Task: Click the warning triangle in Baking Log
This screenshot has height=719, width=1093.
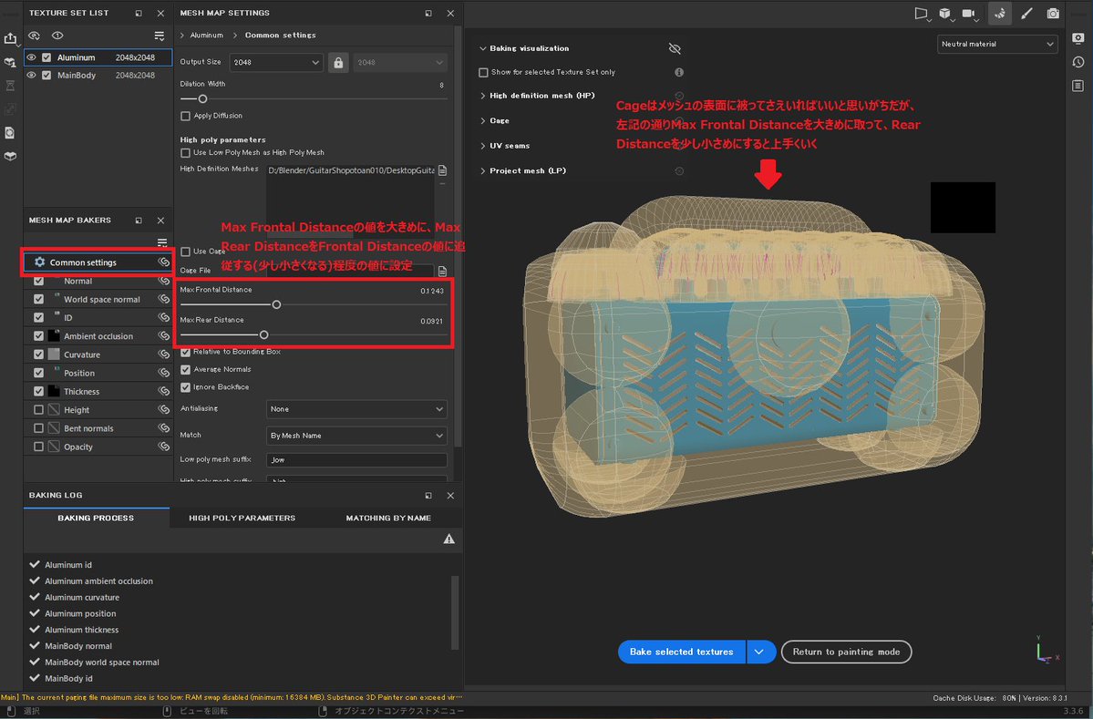Action: coord(449,539)
